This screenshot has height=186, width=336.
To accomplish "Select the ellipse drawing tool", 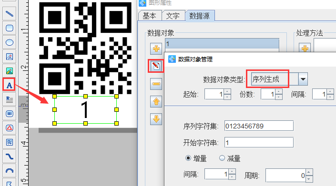I will click(x=9, y=42).
